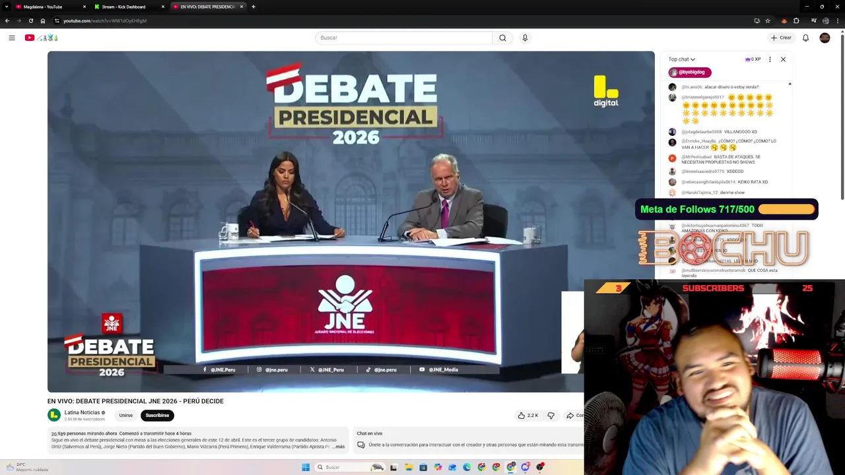Viewport: 845px width, 475px height.
Task: Click the Unirse button
Action: tap(126, 416)
